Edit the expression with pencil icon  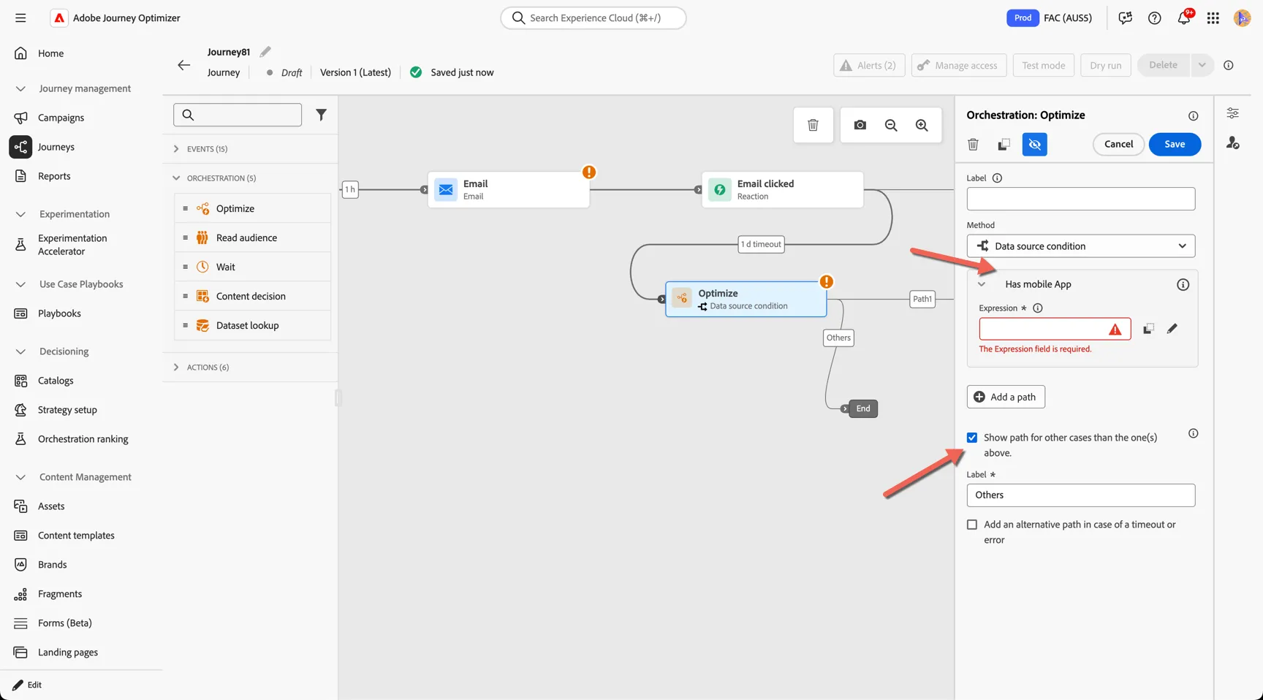pos(1172,329)
